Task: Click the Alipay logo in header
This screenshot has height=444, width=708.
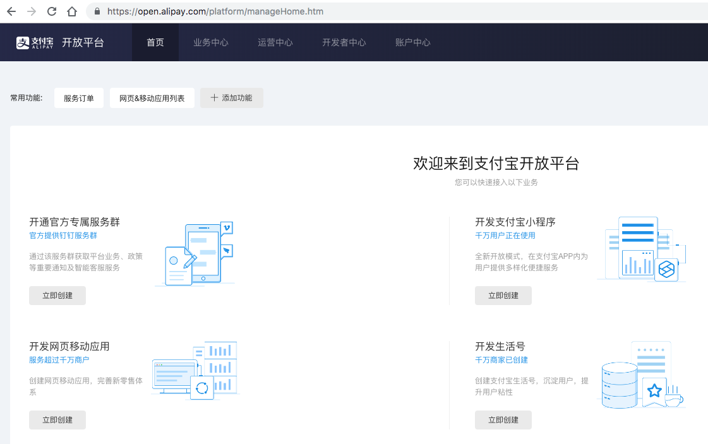Action: point(35,42)
